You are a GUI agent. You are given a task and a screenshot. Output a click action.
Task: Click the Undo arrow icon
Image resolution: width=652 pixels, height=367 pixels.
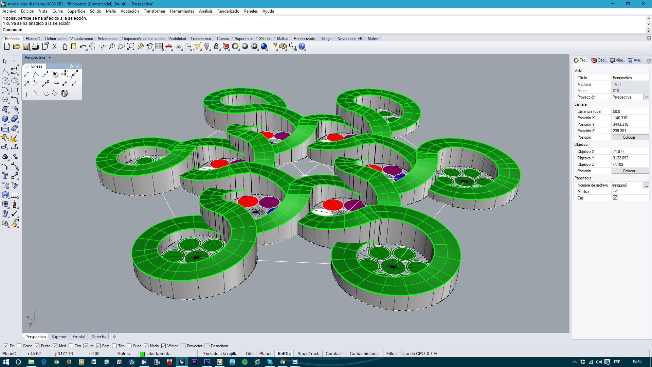pos(83,47)
